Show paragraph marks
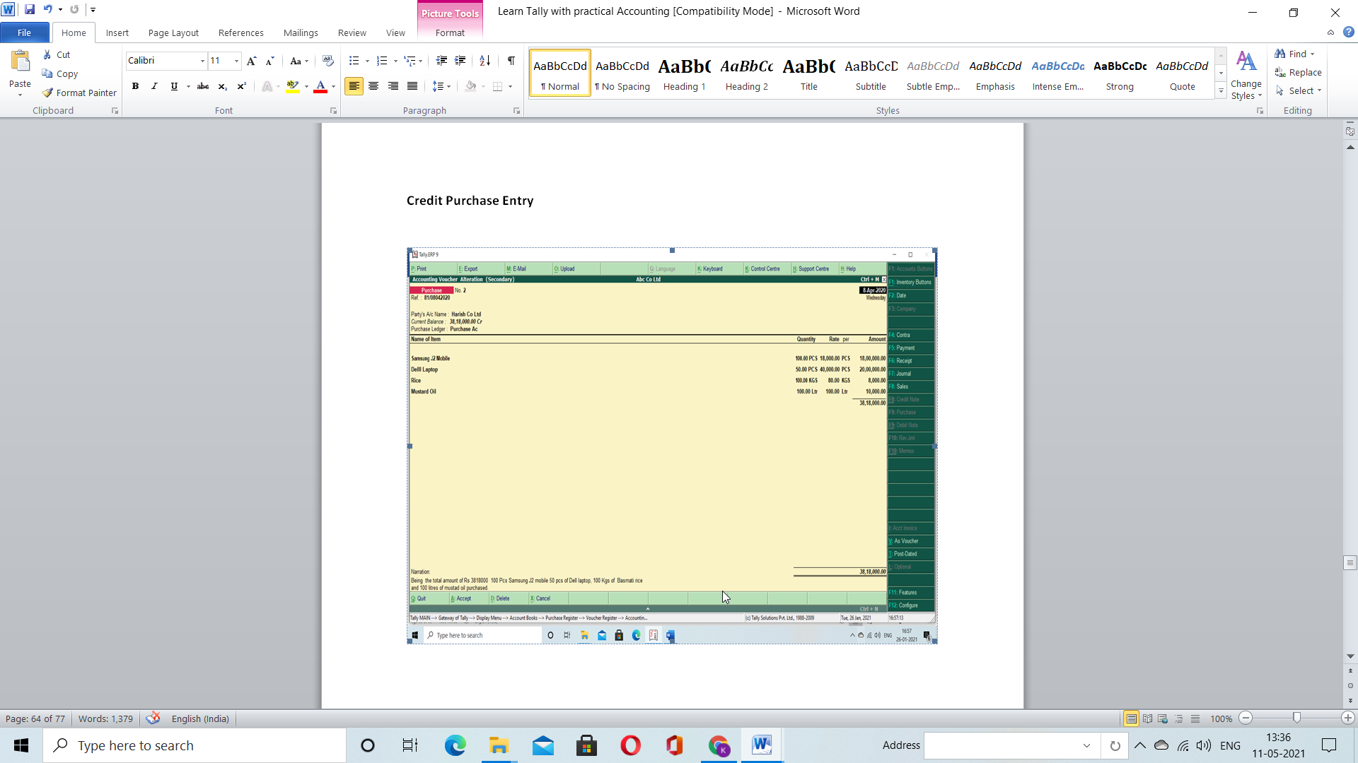 point(511,61)
